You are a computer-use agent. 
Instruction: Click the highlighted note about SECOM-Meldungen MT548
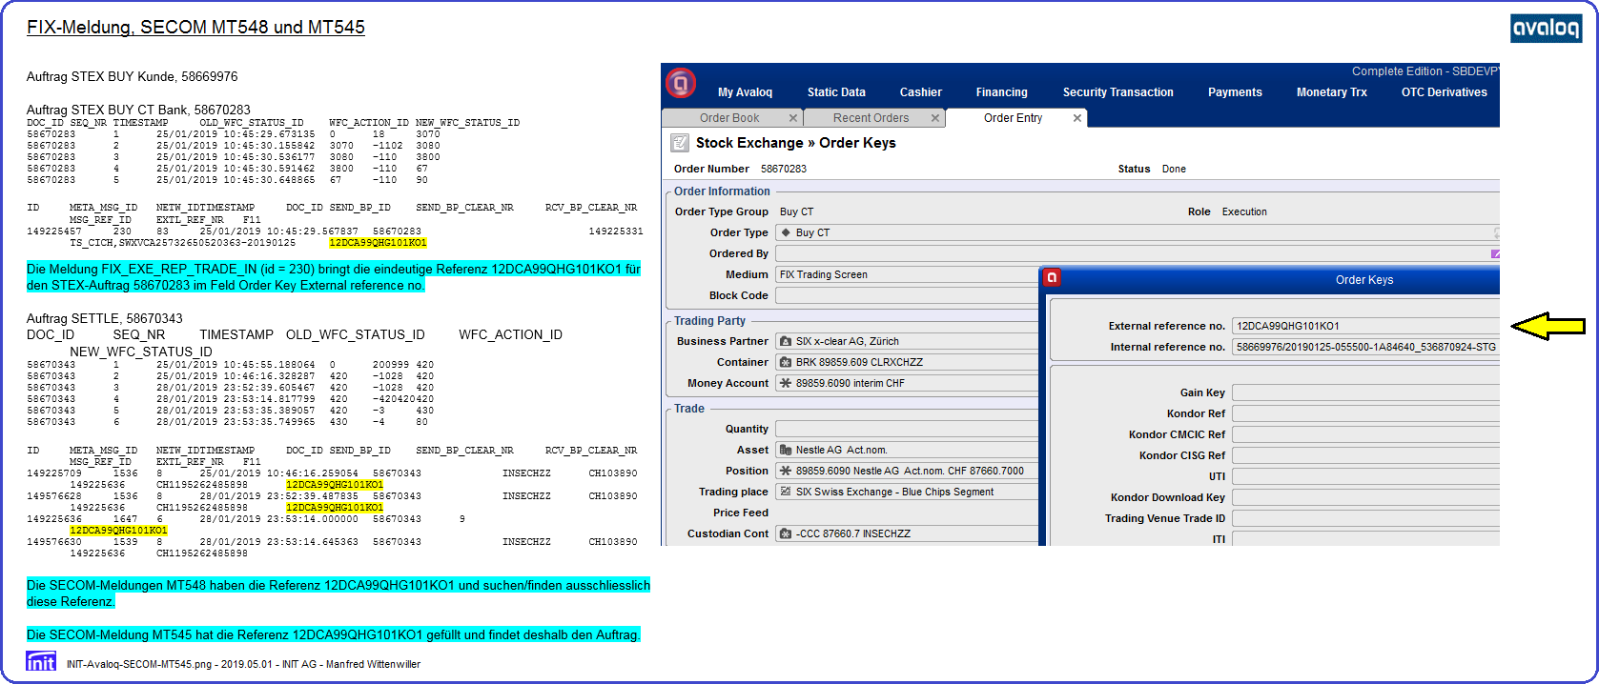click(338, 593)
